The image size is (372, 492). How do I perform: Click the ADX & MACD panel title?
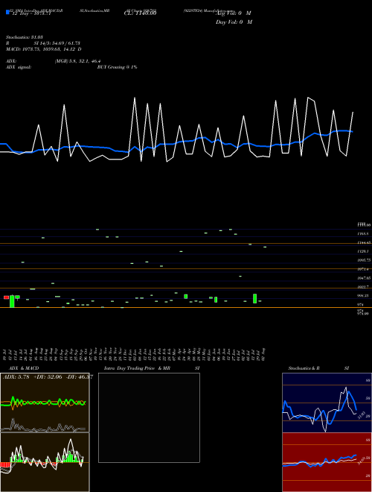point(24,368)
